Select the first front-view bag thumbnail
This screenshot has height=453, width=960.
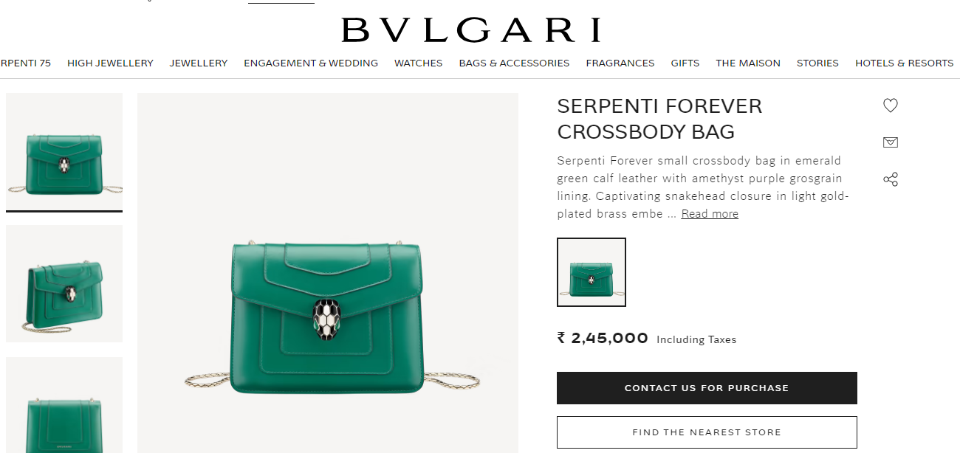(64, 152)
